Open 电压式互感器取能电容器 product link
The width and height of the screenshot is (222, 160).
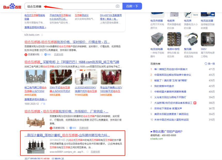[x=35, y=17]
